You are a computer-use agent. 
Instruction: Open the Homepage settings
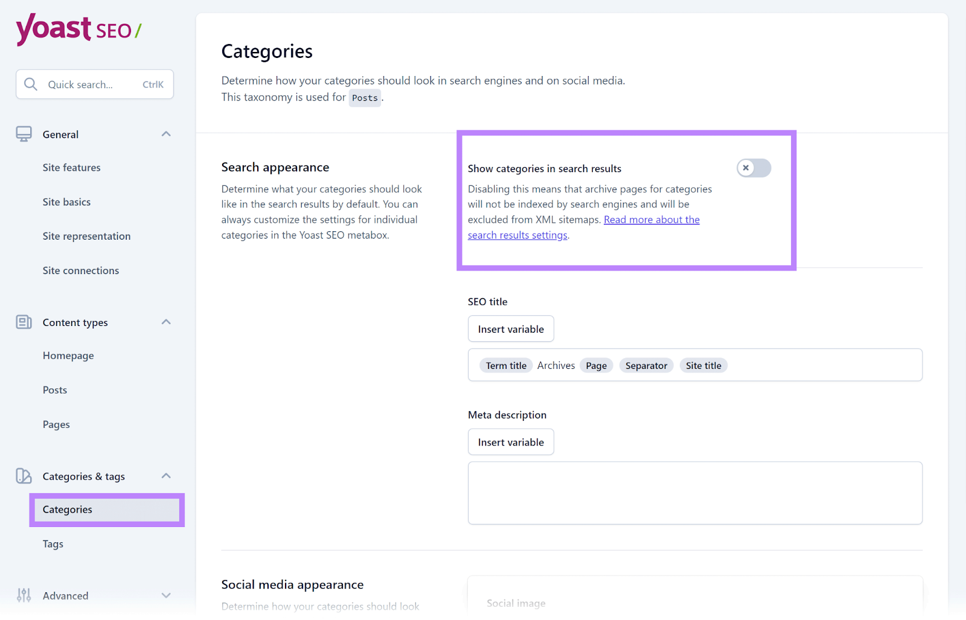[68, 355]
